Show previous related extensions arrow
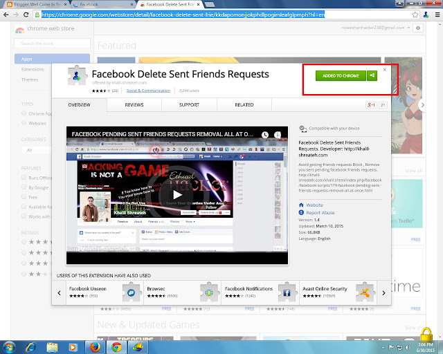 click(x=59, y=292)
